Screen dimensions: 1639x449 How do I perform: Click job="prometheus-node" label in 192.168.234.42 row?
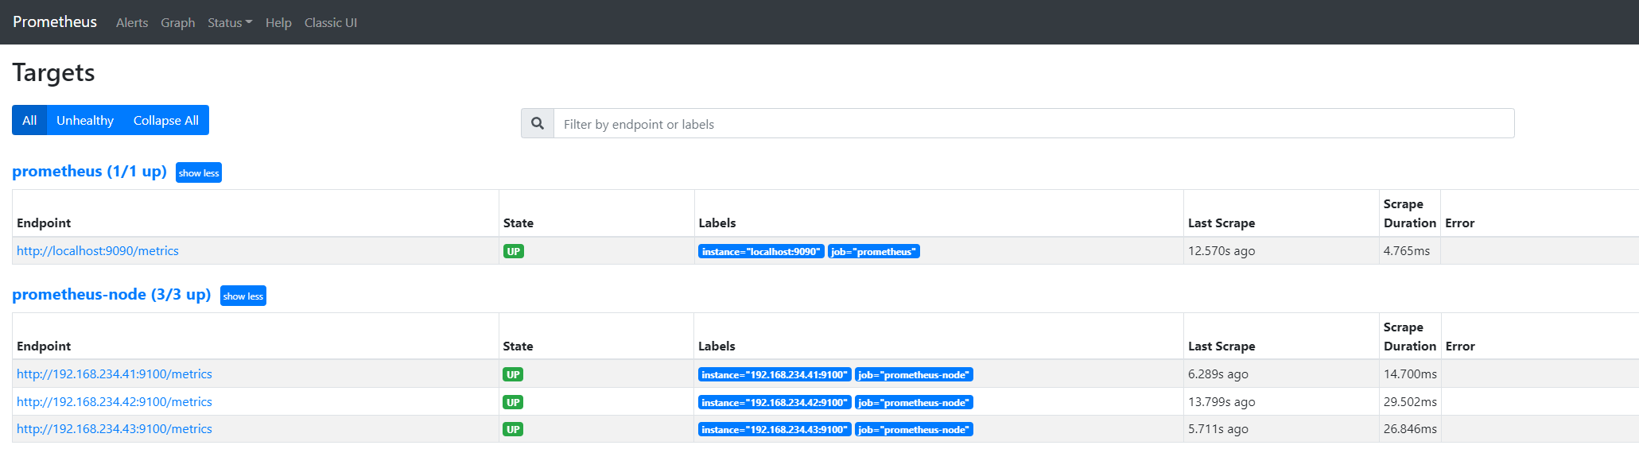(914, 402)
